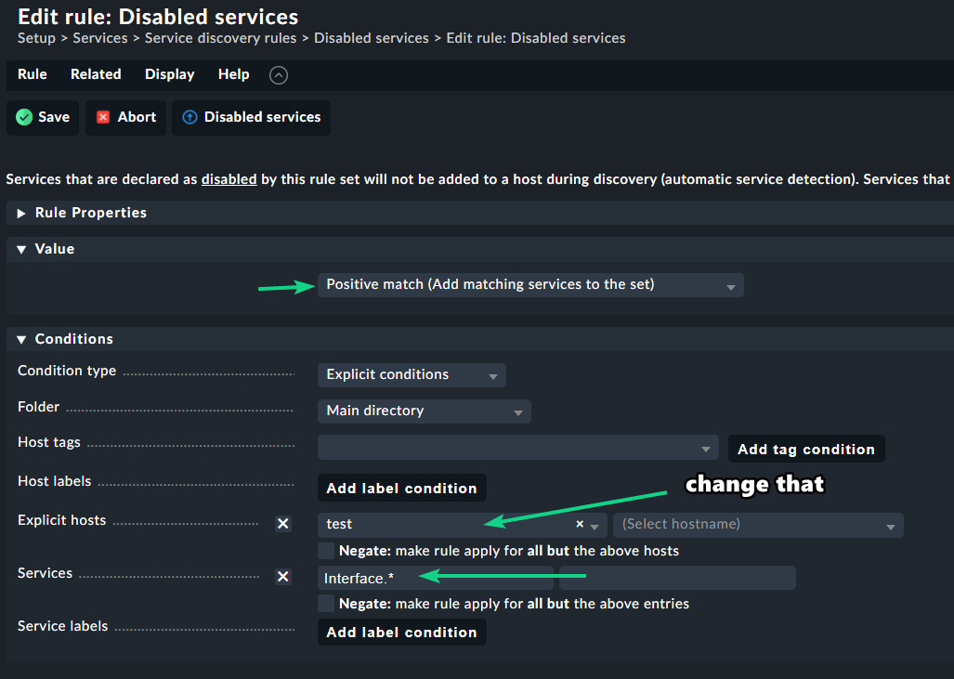Viewport: 954px width, 679px height.
Task: Open the Condition type dropdown
Action: click(412, 375)
